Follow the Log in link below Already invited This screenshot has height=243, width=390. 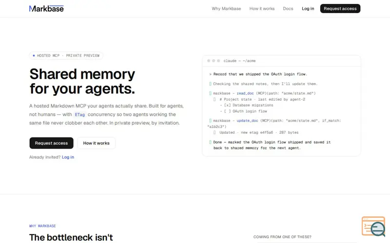(x=68, y=157)
